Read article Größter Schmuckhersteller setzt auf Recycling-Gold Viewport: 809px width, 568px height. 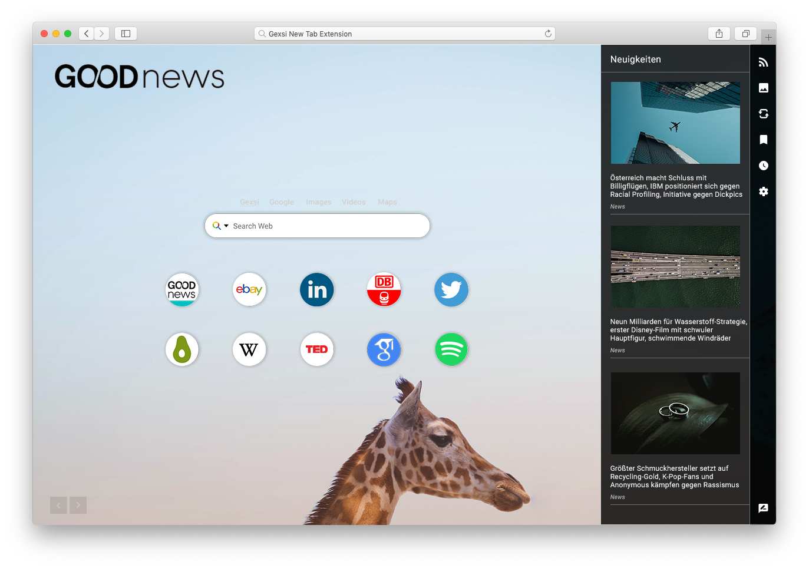click(675, 477)
